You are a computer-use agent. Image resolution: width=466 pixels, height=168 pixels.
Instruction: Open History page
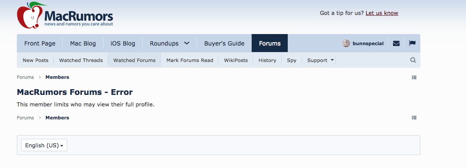coord(267,60)
